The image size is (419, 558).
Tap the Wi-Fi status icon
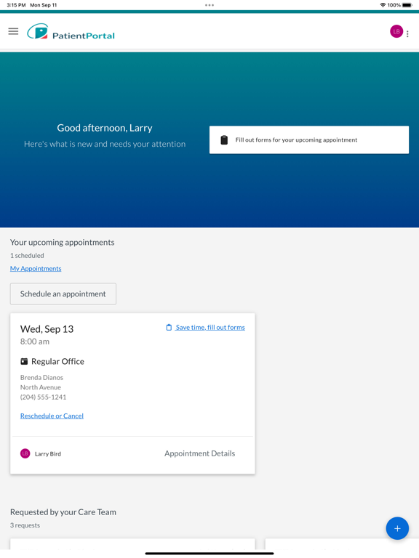[x=383, y=5]
